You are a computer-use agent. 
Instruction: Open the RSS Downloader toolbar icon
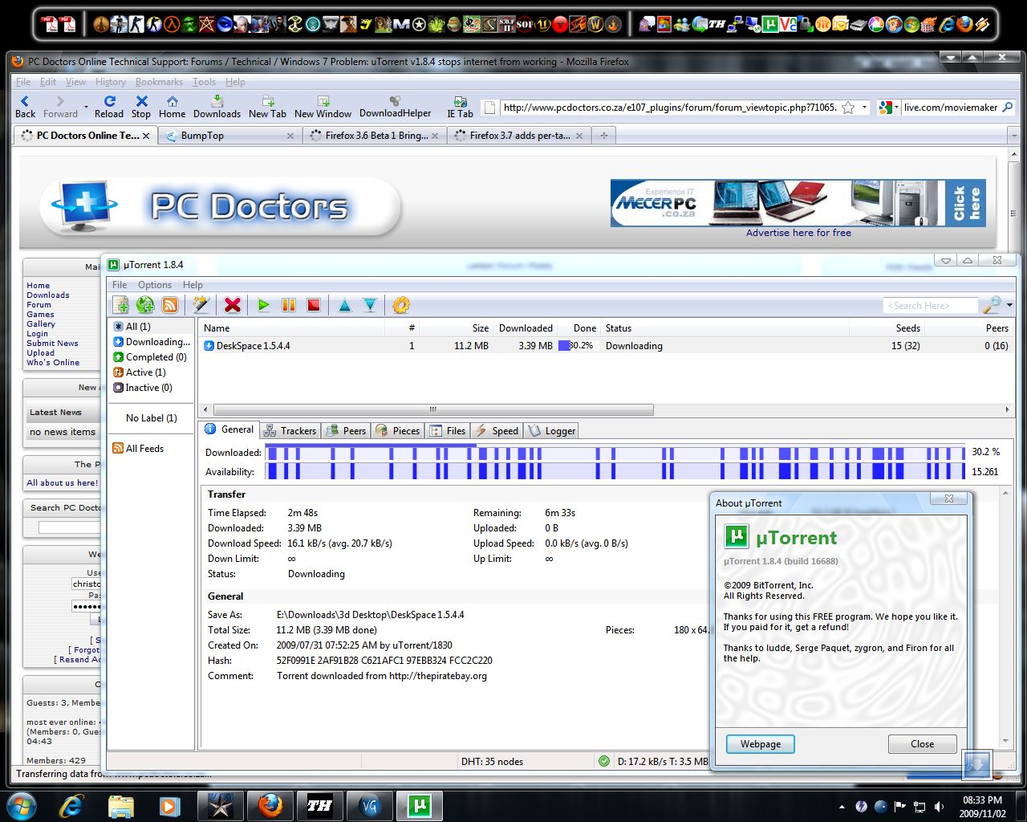pyautogui.click(x=170, y=305)
